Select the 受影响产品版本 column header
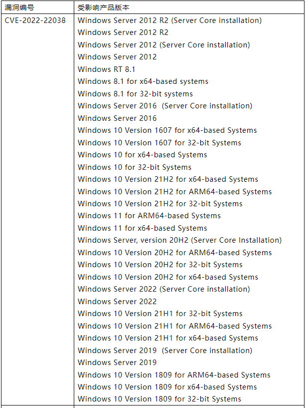 click(103, 7)
